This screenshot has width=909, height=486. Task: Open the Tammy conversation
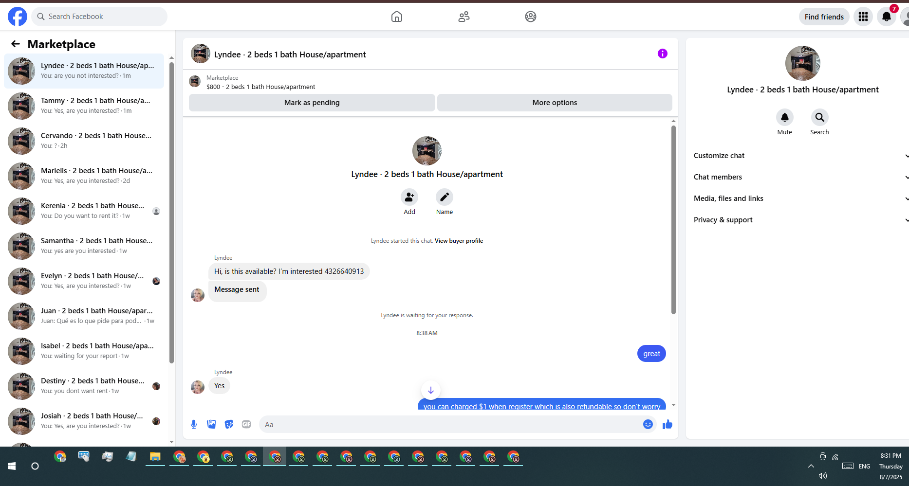pos(84,106)
